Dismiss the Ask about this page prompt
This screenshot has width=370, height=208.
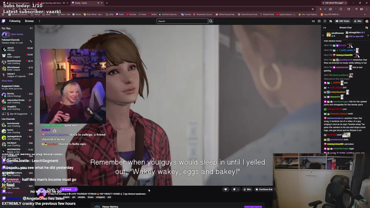pyautogui.click(x=345, y=3)
